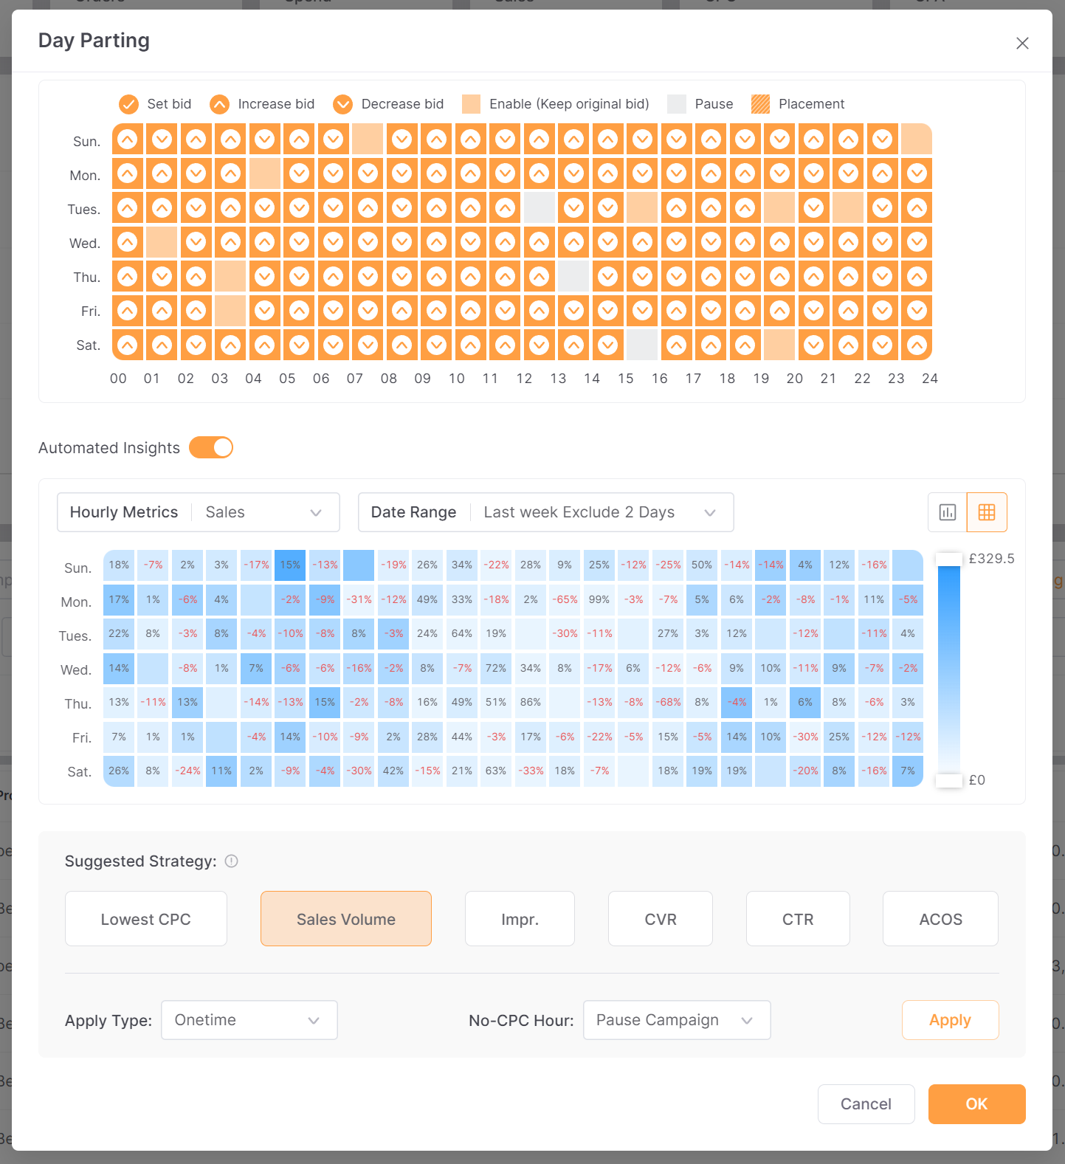Expand the Apply Type Onetime dropdown

click(x=249, y=1020)
